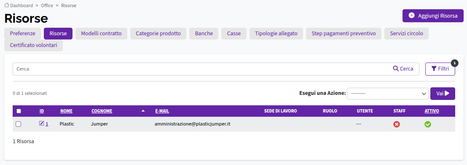
Task: Open the Filtri panel
Action: (440, 69)
